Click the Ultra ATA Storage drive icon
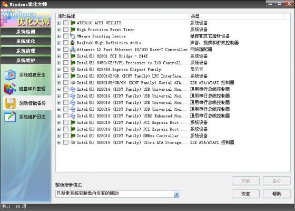 [73, 142]
